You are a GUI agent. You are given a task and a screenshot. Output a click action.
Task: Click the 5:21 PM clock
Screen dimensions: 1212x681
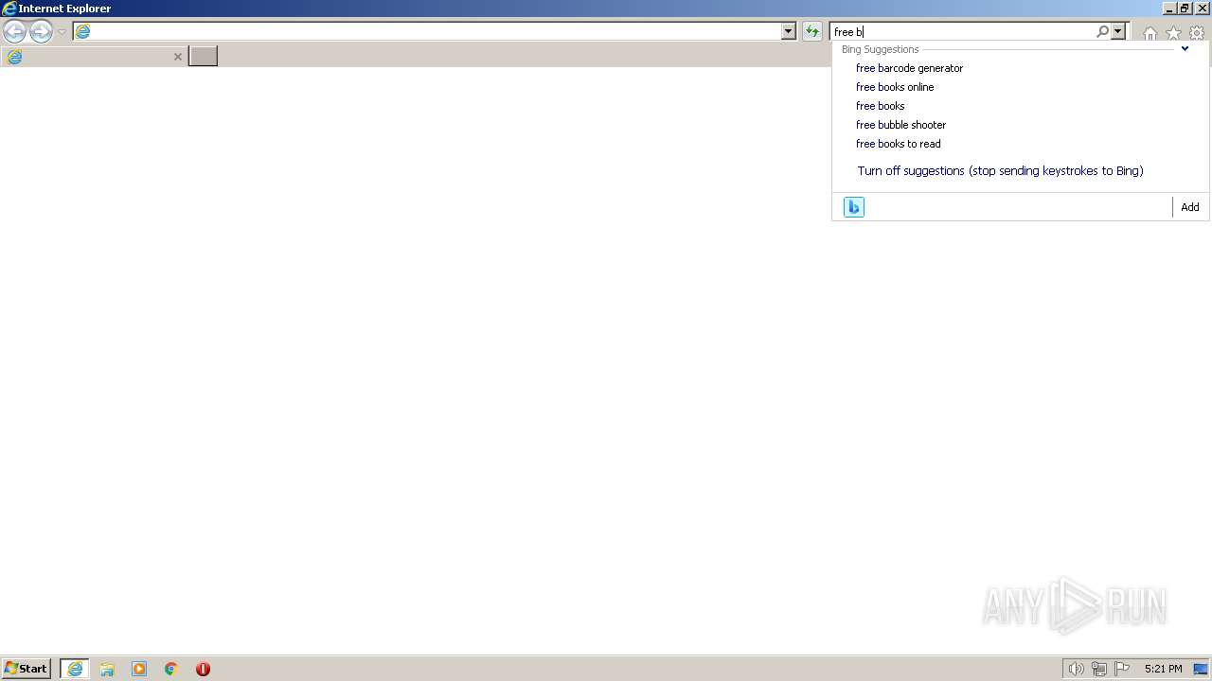pyautogui.click(x=1163, y=669)
